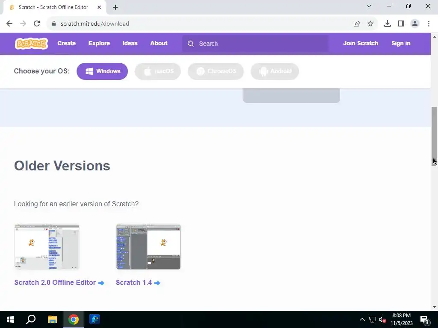The width and height of the screenshot is (438, 328).
Task: Open the Create menu item
Action: [x=66, y=43]
